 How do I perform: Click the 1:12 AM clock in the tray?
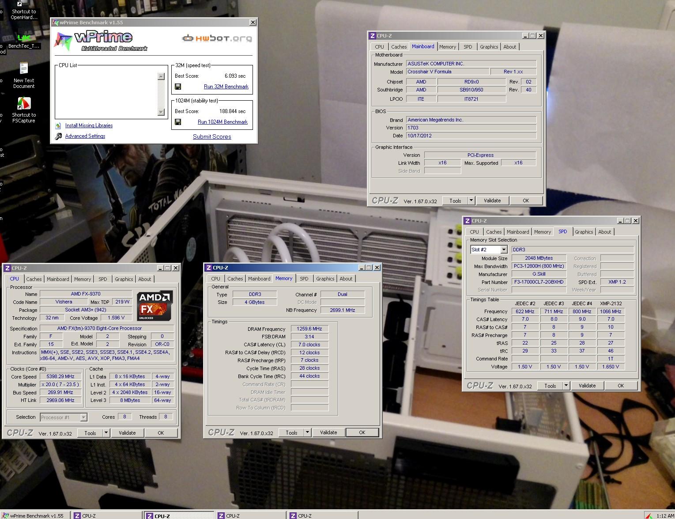(x=665, y=515)
